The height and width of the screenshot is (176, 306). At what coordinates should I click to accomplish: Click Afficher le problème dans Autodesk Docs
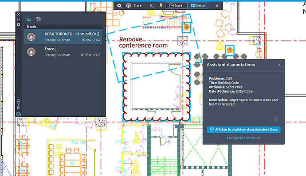[243, 130]
